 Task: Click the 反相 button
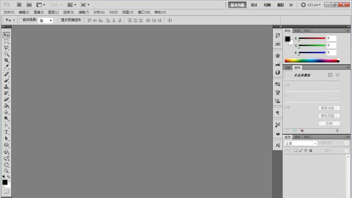point(329,123)
